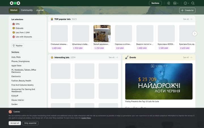See all Events
Screen dimensions: 204x128
click(x=188, y=57)
